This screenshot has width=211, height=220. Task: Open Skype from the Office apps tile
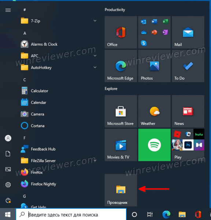[x=144, y=43]
